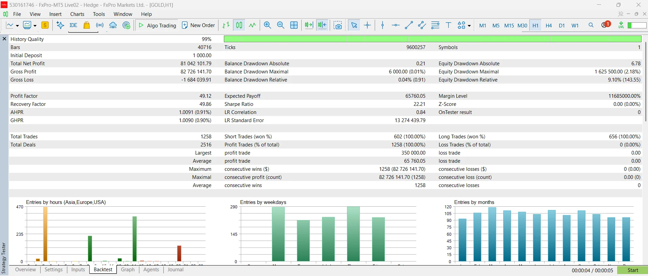Activate the cursor arrow mode
This screenshot has width=648, height=276.
354,25
